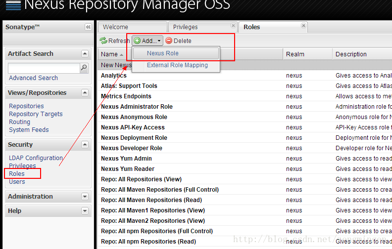Close the Roles tab
The height and width of the screenshot is (249, 392).
tap(303, 26)
